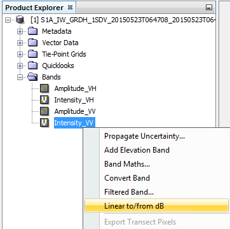230x229 pixels.
Task: Select the Tie-Point Grids tree item
Action: coord(64,54)
